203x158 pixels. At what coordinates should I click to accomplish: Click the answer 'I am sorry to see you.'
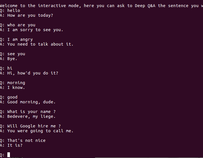(x=35, y=30)
